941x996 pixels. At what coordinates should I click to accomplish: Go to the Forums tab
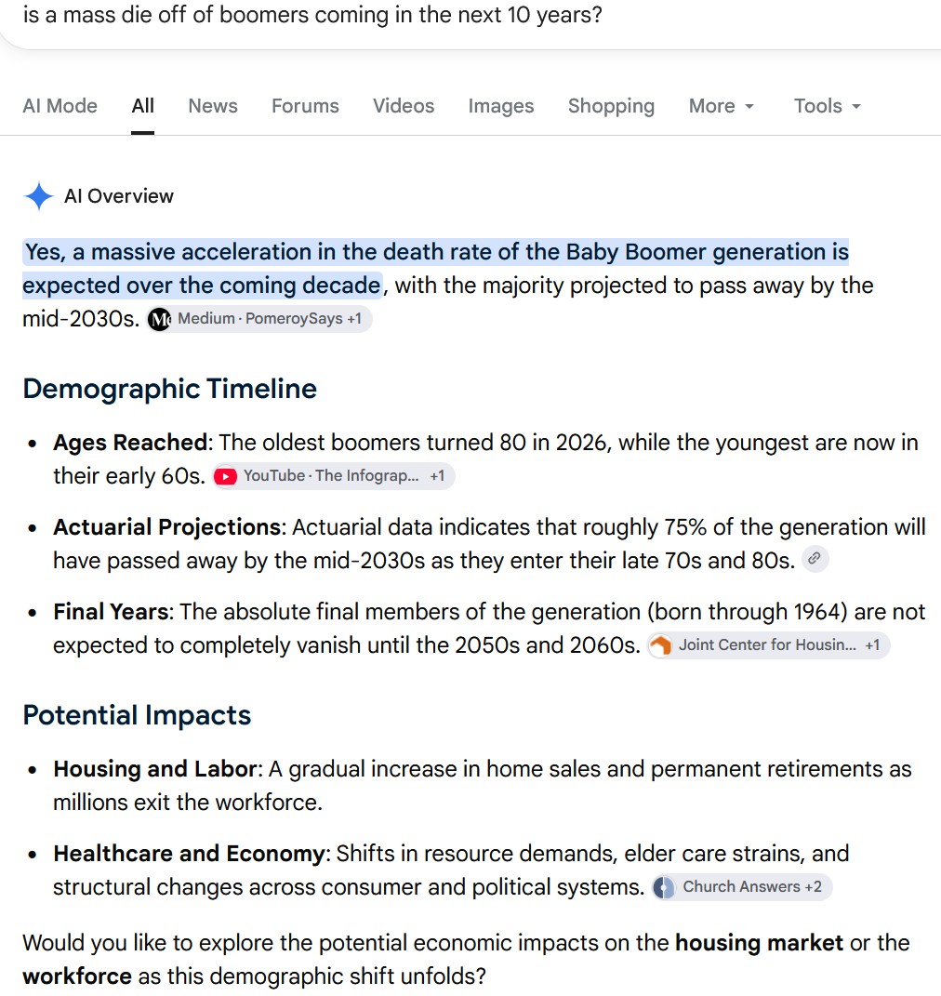(x=305, y=106)
